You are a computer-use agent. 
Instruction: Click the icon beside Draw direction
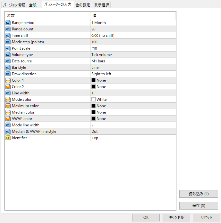tap(8, 74)
